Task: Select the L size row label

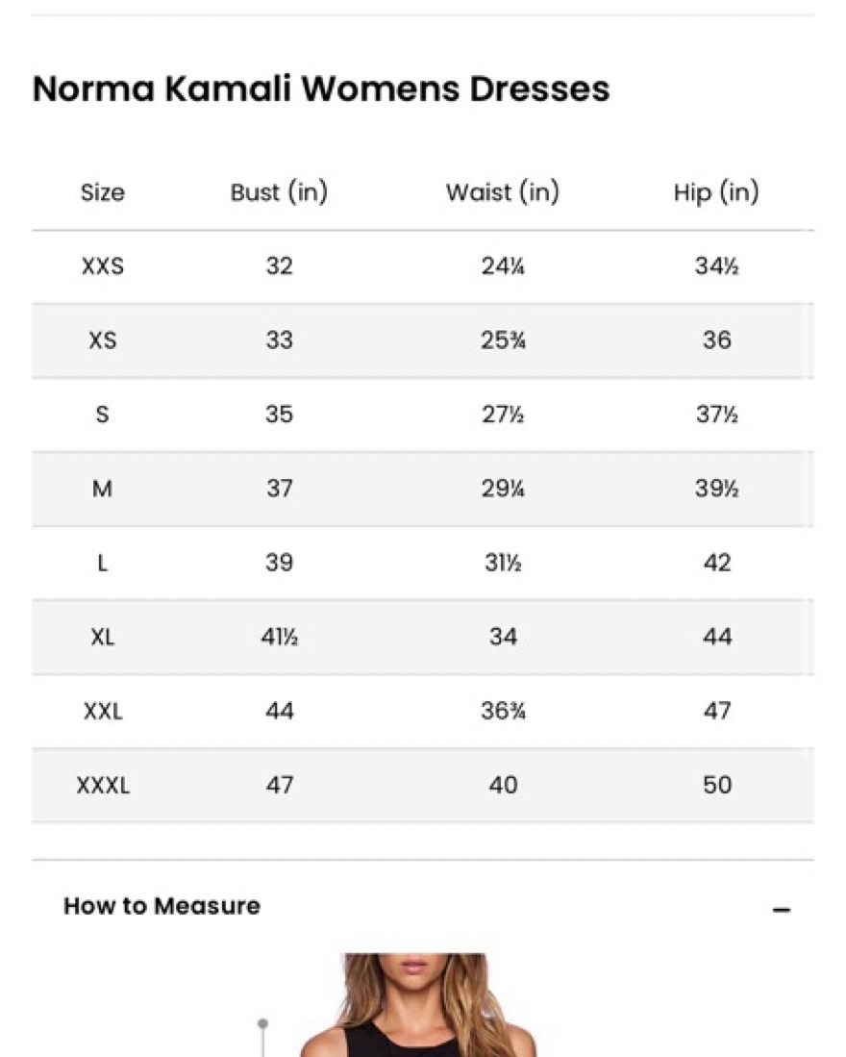Action: [102, 563]
